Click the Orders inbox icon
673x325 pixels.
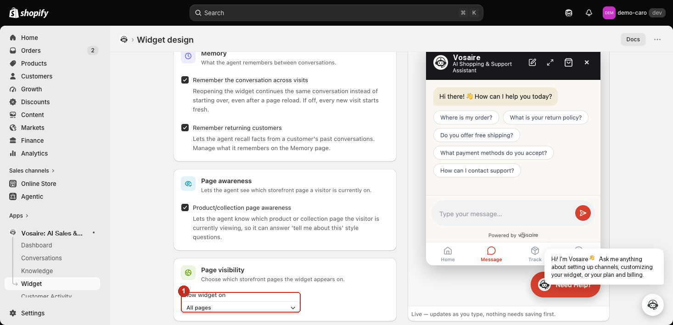[x=13, y=50]
